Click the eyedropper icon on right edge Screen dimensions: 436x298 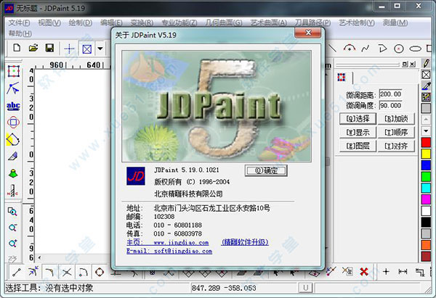tap(426, 86)
